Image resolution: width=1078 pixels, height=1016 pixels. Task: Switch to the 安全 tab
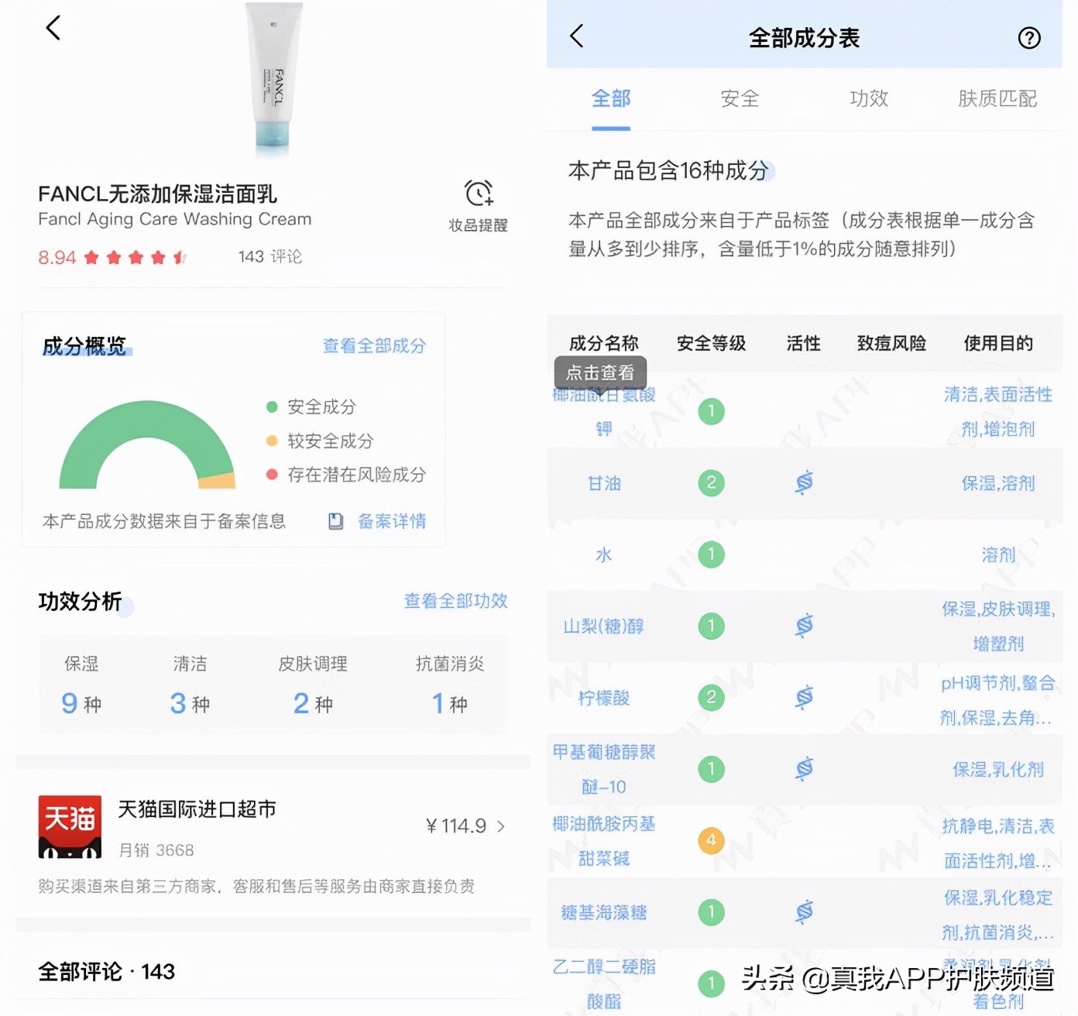pos(740,99)
